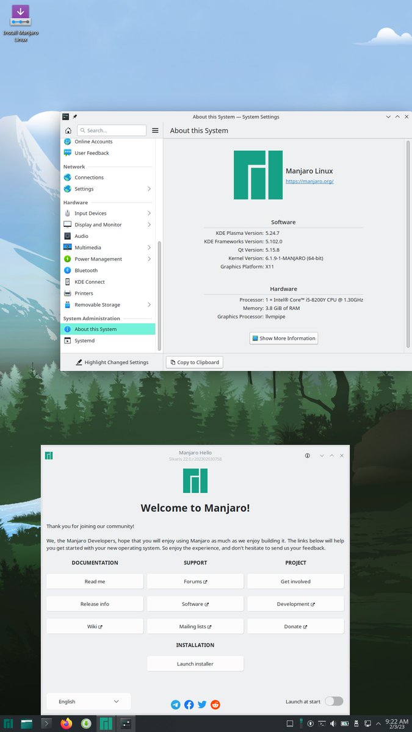This screenshot has width=412, height=732.
Task: Open the Install Manjaro Linux desktop icon
Action: coord(21,22)
